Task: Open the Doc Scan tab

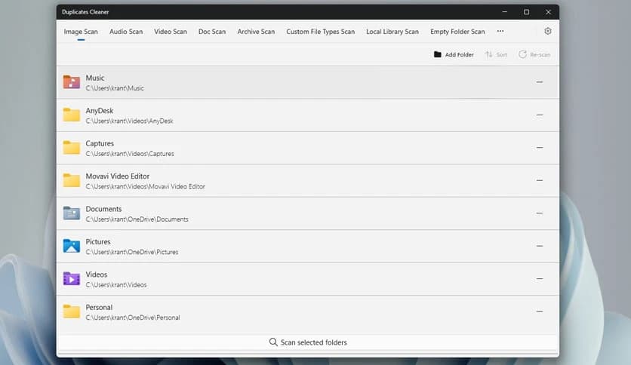Action: point(212,32)
